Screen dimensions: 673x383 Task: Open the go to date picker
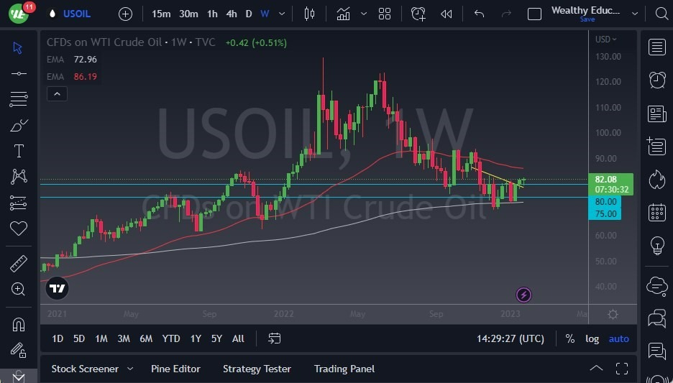coord(274,339)
